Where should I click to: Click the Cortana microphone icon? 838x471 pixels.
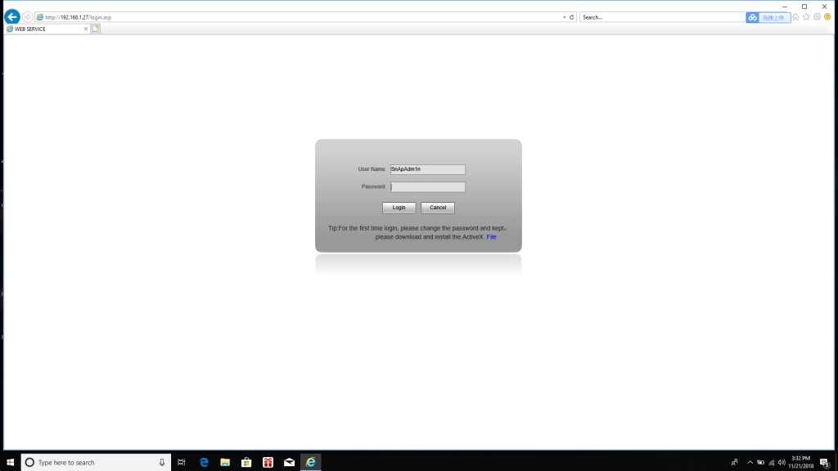[x=162, y=463]
